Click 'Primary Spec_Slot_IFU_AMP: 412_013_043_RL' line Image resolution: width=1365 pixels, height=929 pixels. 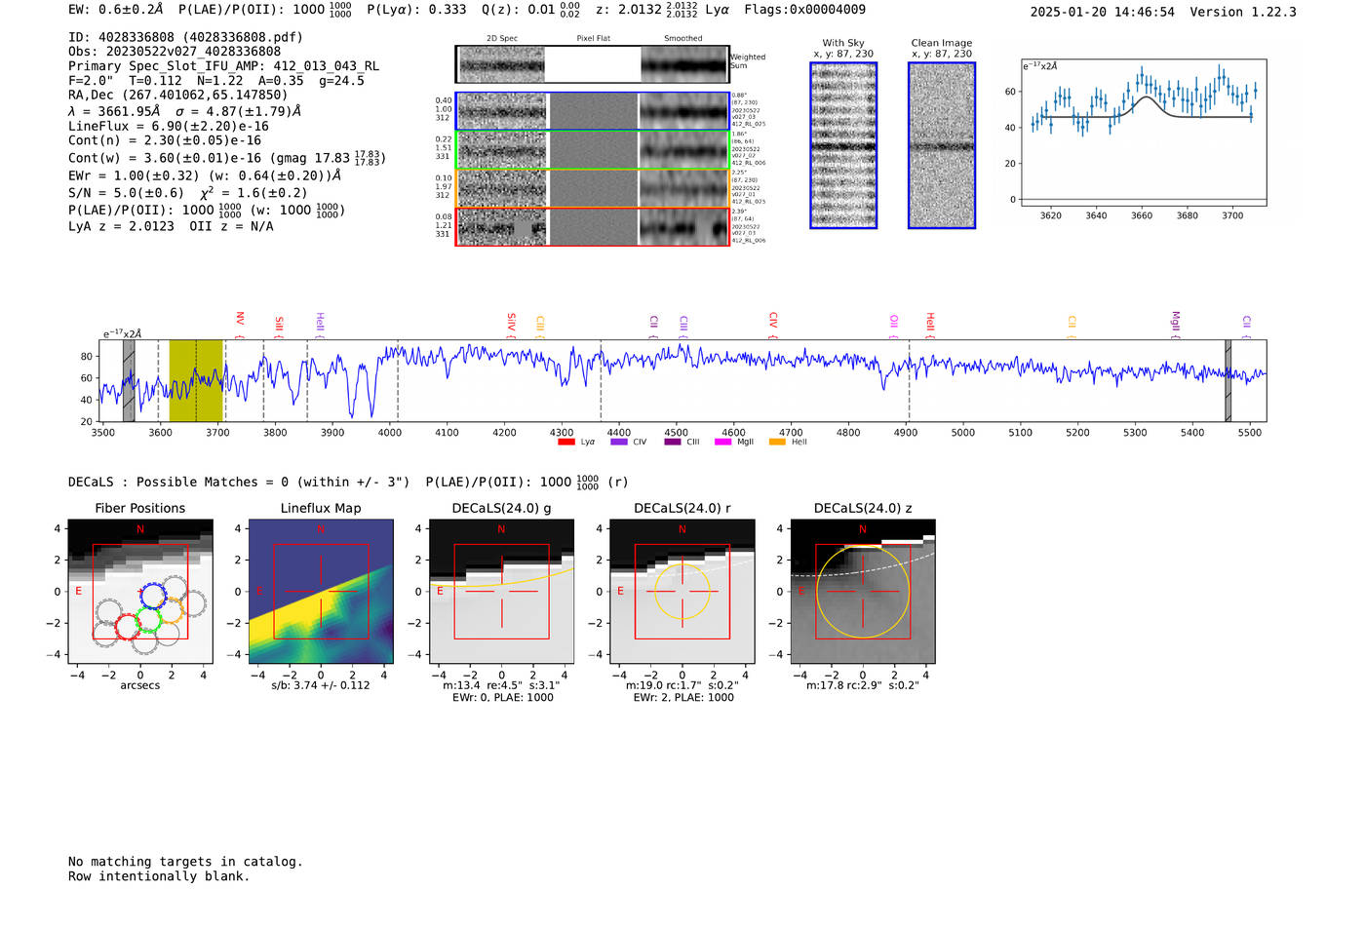pos(224,66)
